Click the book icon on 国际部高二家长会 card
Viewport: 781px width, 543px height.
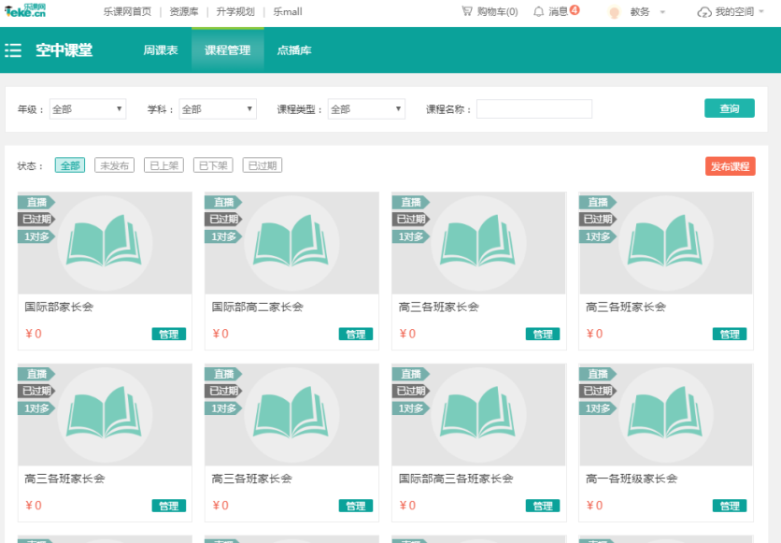291,240
